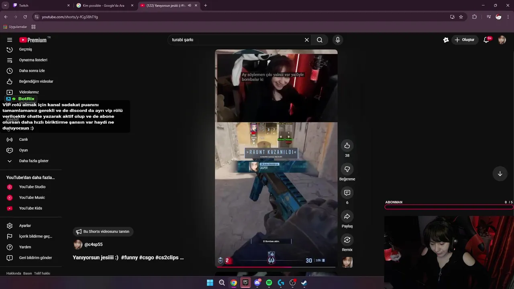
Task: Dislike the Short with thumbs down
Action: 347,169
